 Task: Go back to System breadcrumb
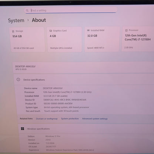pyautogui.click(x=16, y=20)
